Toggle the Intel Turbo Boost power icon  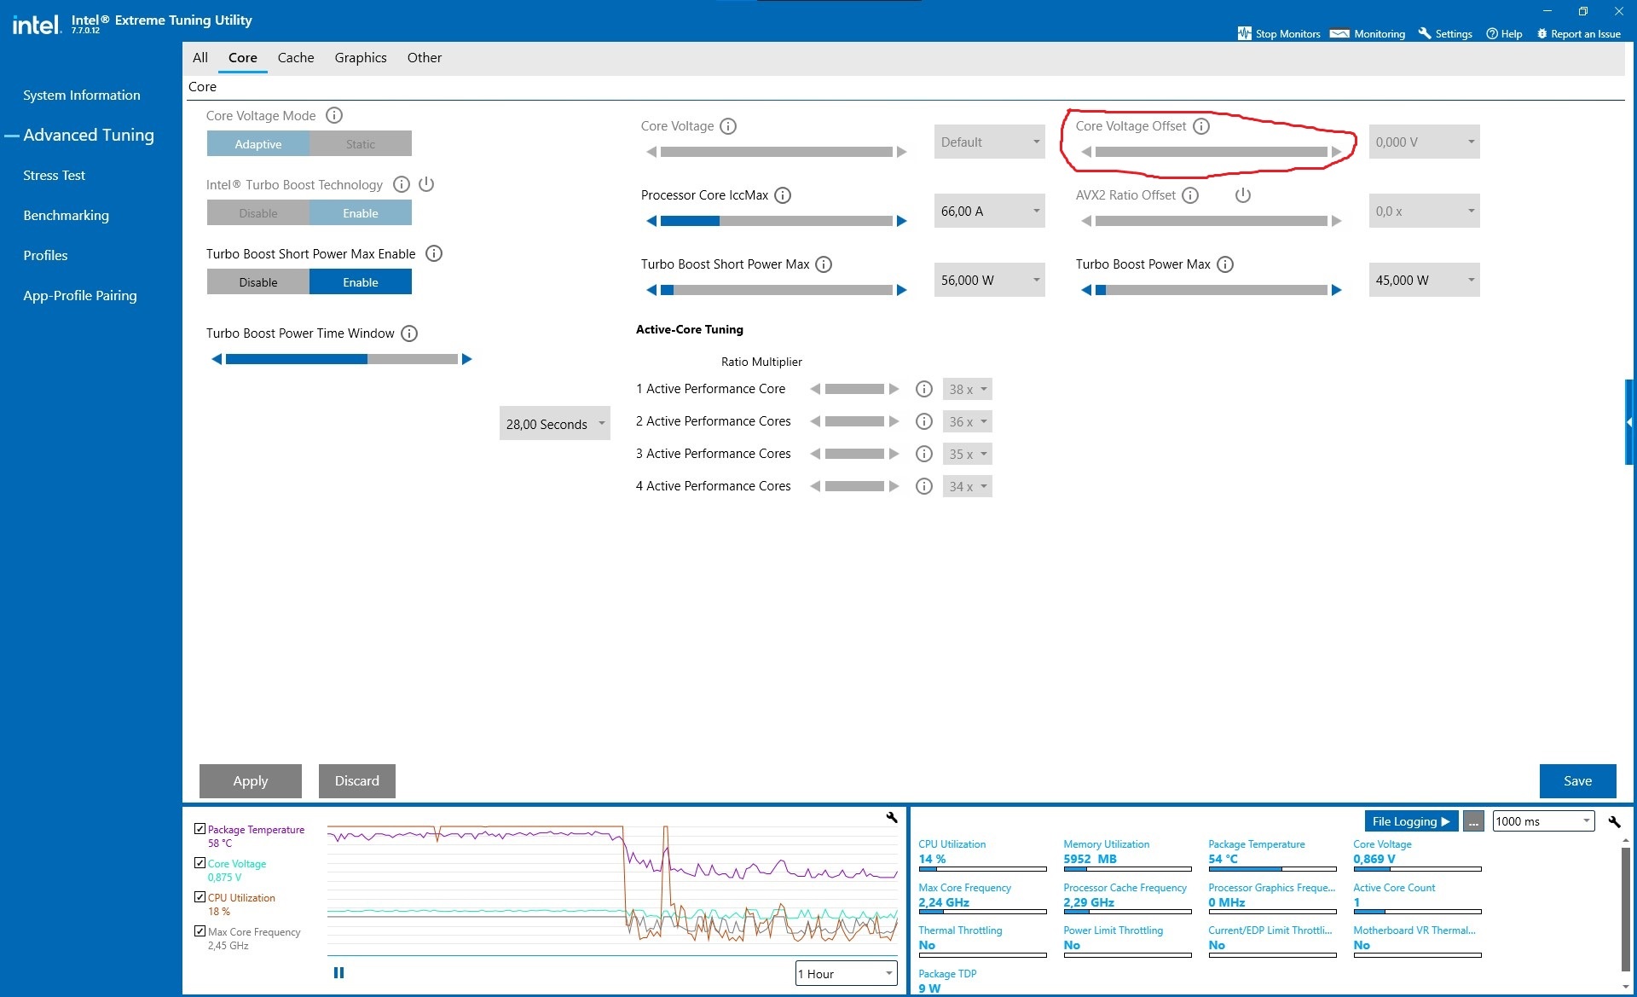pos(426,184)
